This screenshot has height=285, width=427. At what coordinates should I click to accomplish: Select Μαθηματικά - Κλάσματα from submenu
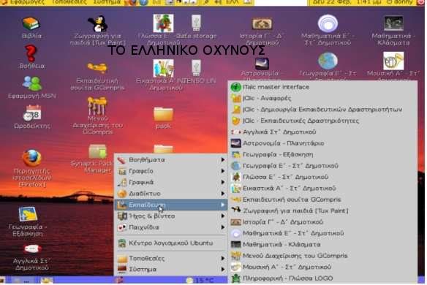[x=322, y=244]
